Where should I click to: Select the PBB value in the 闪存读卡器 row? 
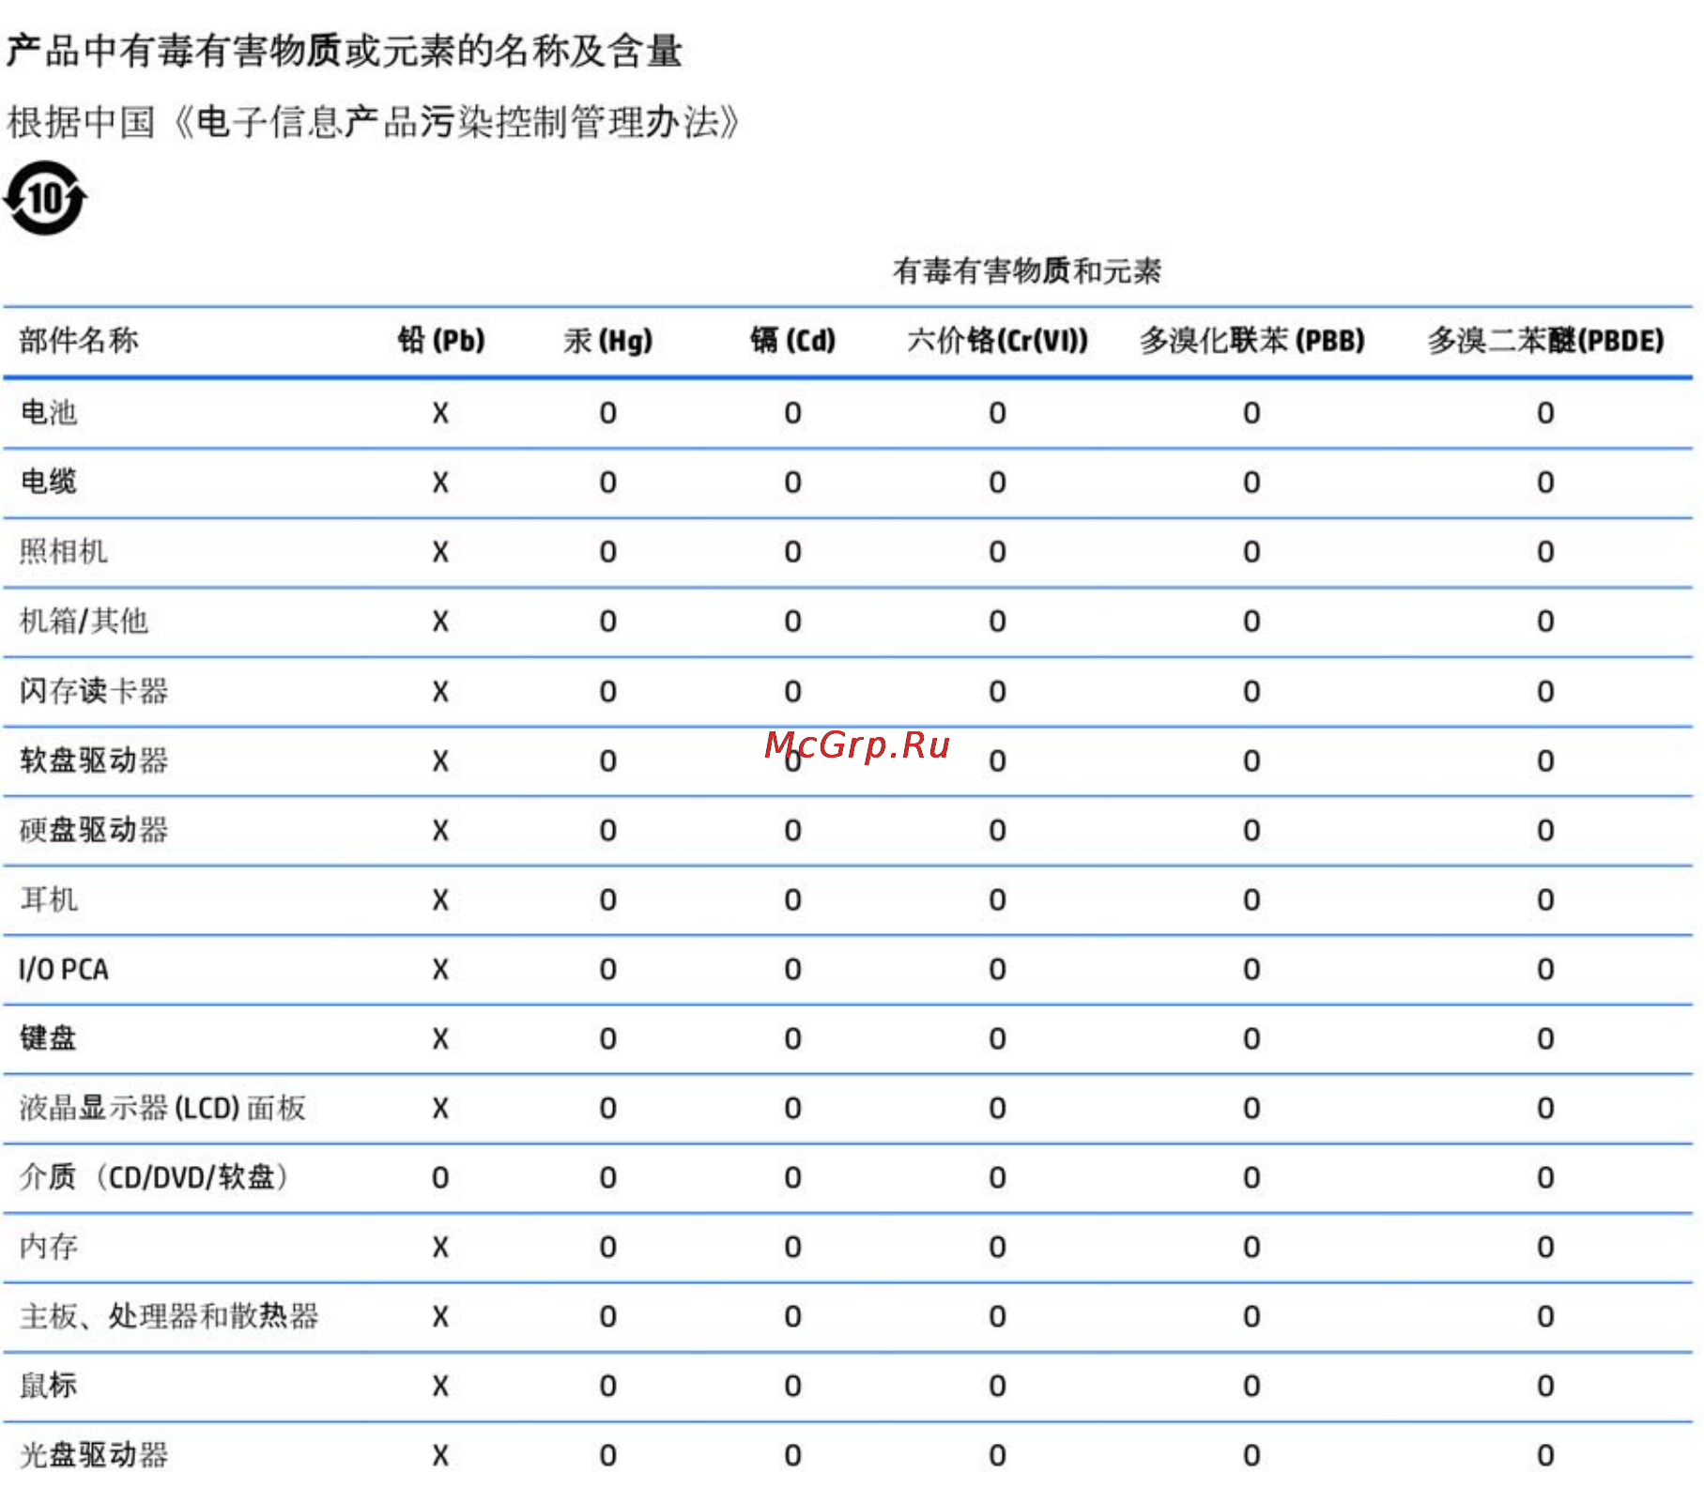click(1251, 692)
